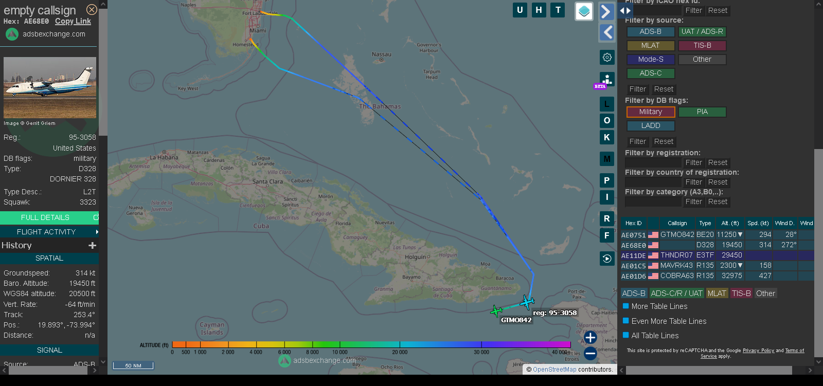
Task: Sort table by Alt. (ft) column
Action: point(730,223)
